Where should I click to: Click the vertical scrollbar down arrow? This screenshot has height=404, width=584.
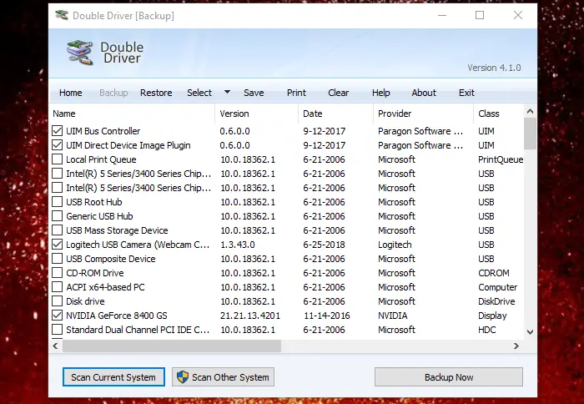(530, 331)
